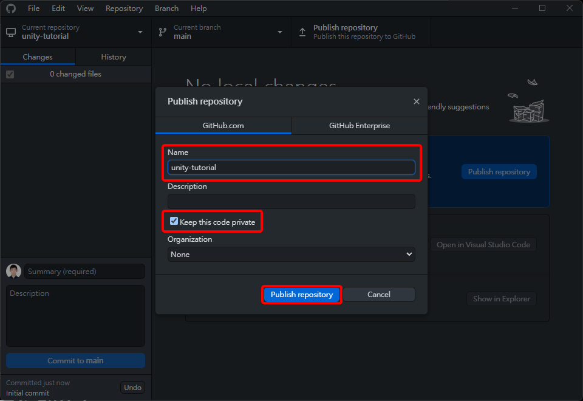Toggle the select-all changed files checkbox
Image resolution: width=583 pixels, height=401 pixels.
10,74
